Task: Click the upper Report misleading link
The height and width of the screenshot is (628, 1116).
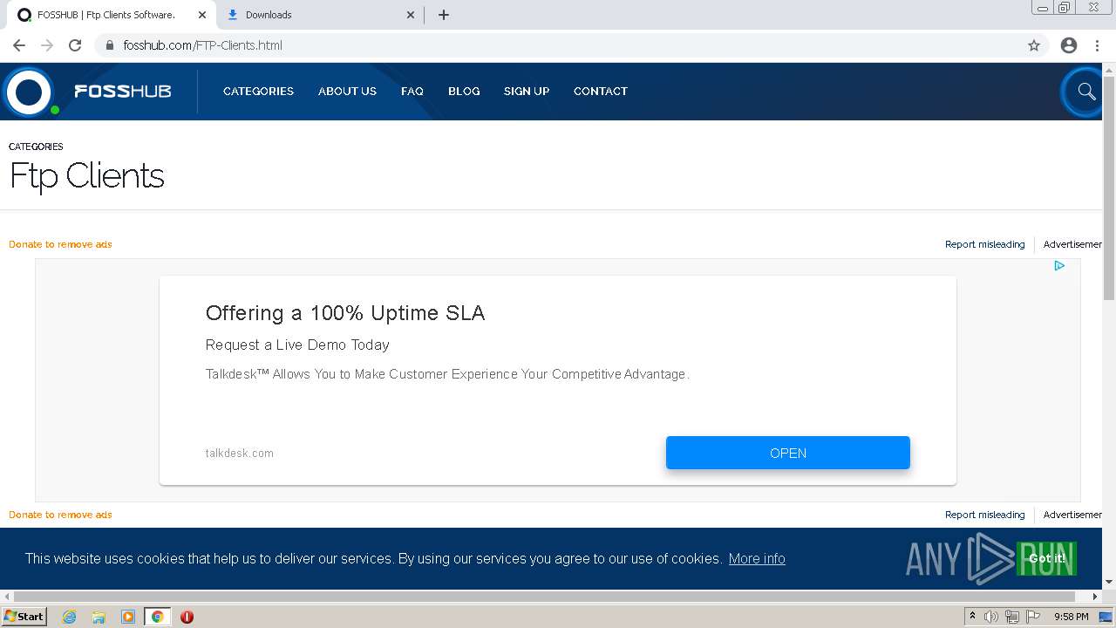Action: click(985, 244)
